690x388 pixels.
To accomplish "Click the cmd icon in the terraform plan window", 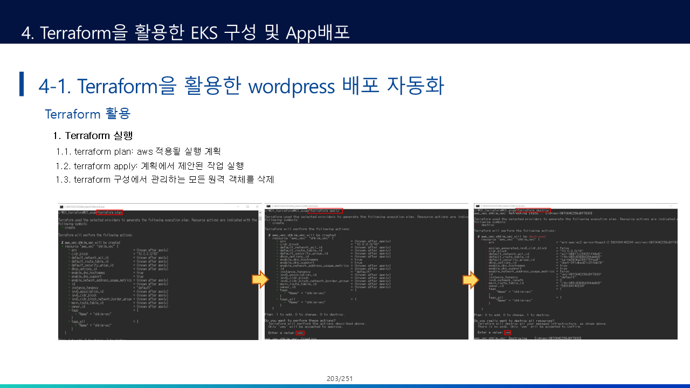I will click(x=61, y=206).
